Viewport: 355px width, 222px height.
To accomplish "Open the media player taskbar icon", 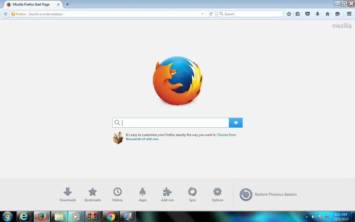I will 76,216.
